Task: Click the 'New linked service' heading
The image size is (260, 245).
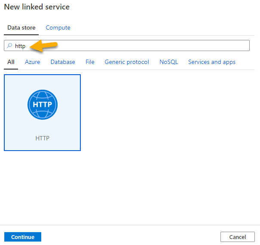Action: click(37, 7)
